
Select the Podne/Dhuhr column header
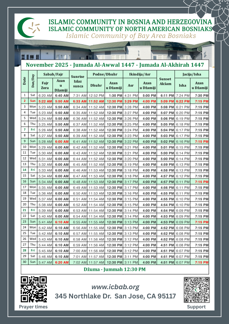click(105, 74)
